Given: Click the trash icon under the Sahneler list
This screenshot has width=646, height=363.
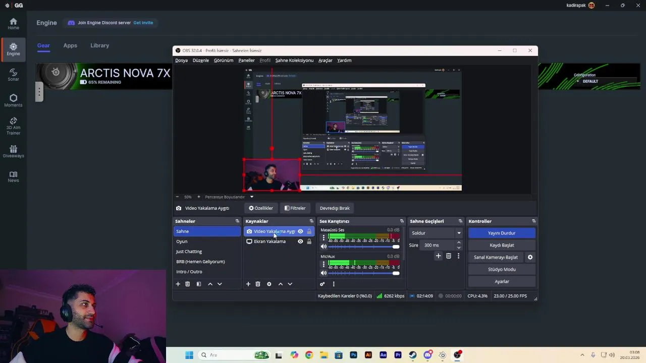Looking at the screenshot, I should point(187,284).
